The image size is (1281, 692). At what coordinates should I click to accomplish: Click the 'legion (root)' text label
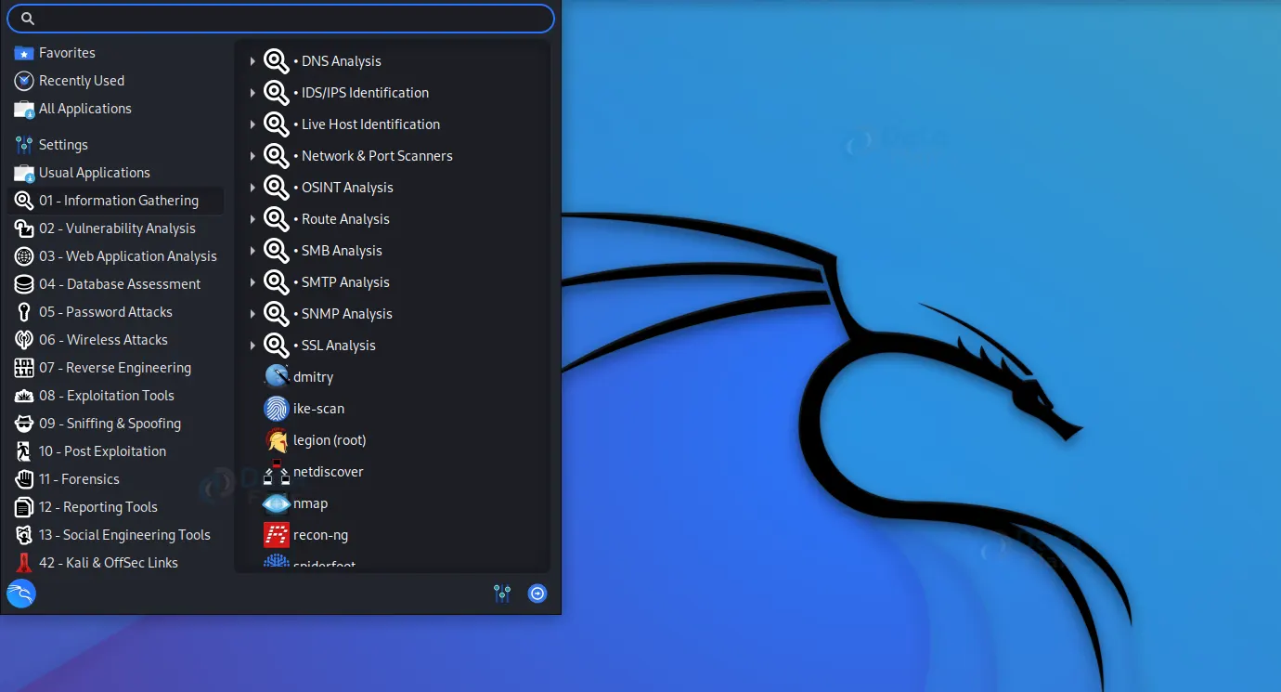pyautogui.click(x=330, y=440)
